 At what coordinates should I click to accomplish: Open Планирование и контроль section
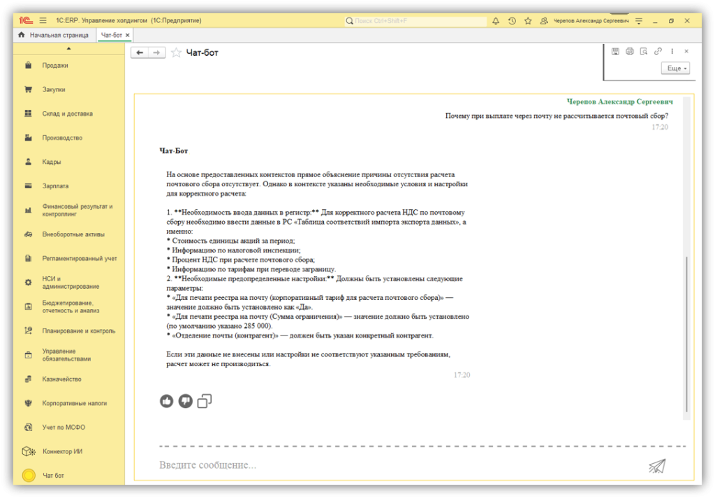coord(69,331)
